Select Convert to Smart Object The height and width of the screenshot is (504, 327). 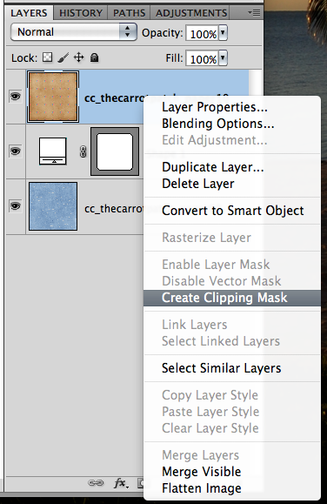pyautogui.click(x=232, y=211)
